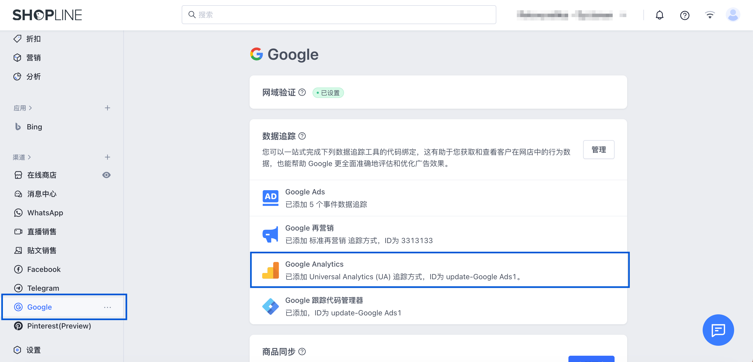This screenshot has height=362, width=753.
Task: Open the Google channel more-options dots
Action: click(x=107, y=307)
